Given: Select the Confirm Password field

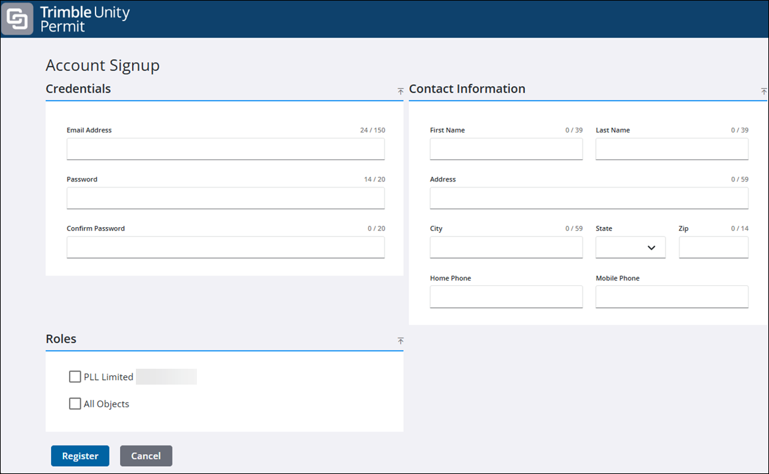Looking at the screenshot, I should click(x=225, y=247).
